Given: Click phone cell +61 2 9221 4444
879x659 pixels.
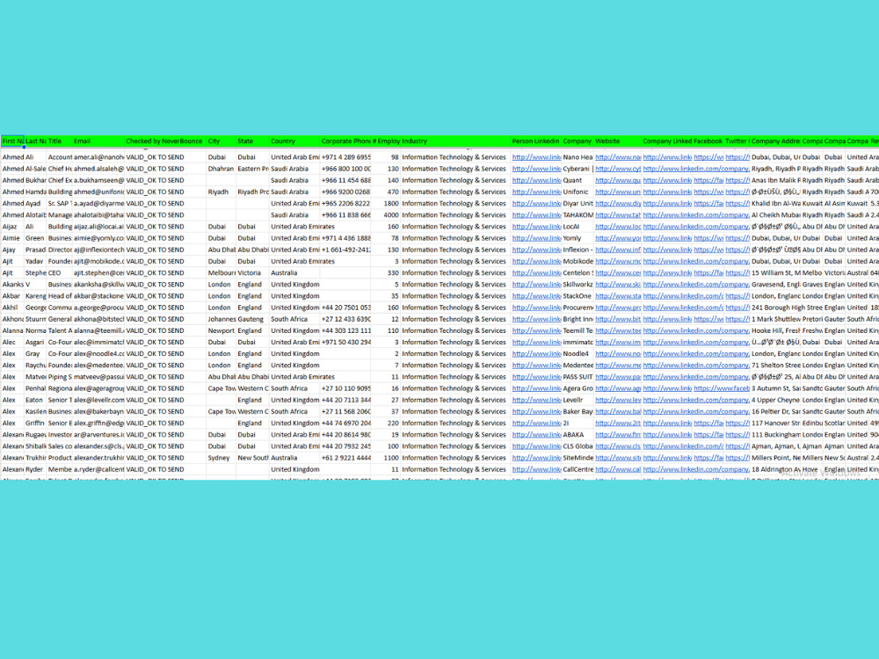Looking at the screenshot, I should (x=345, y=458).
